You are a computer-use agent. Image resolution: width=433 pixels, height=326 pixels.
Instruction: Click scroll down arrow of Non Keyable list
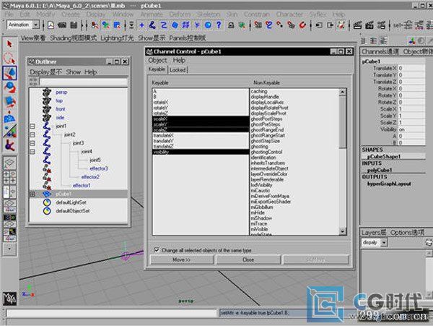coord(342,231)
